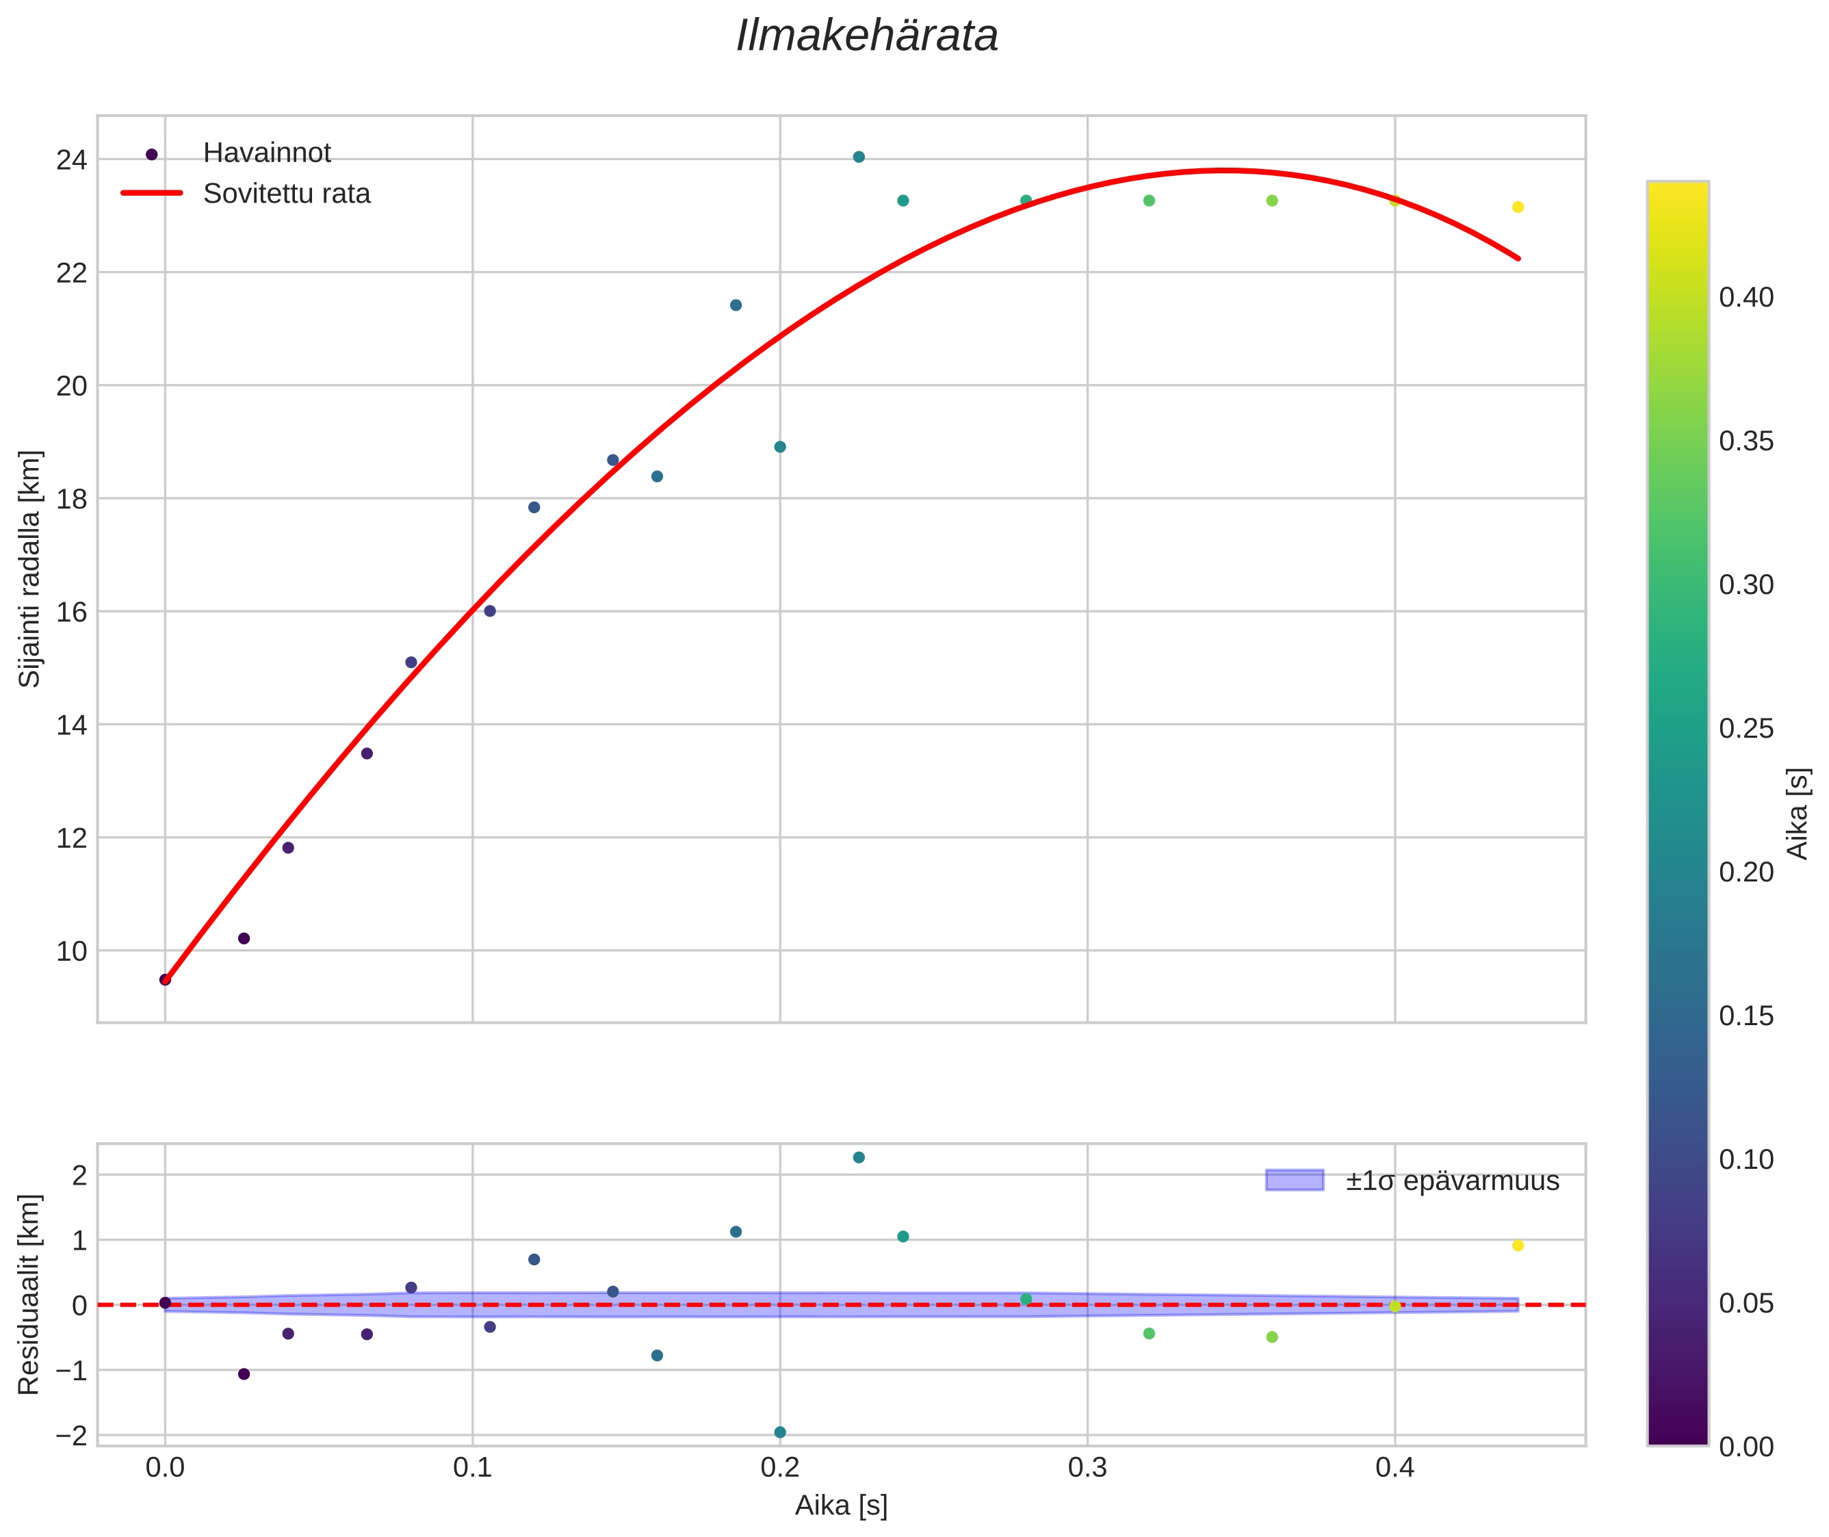The image size is (1829, 1537).
Task: Click the lowest residual point near −2
Action: pos(780,1432)
